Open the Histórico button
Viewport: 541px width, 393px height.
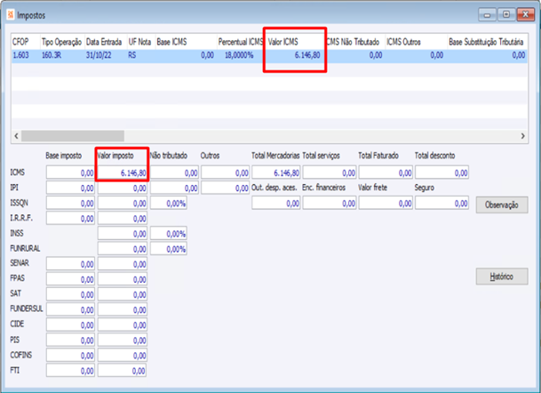tap(502, 277)
